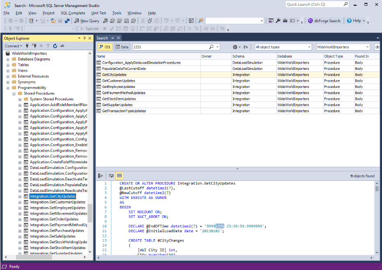Click the magnifying glass search icon
This screenshot has height=270, width=382.
[x=211, y=47]
